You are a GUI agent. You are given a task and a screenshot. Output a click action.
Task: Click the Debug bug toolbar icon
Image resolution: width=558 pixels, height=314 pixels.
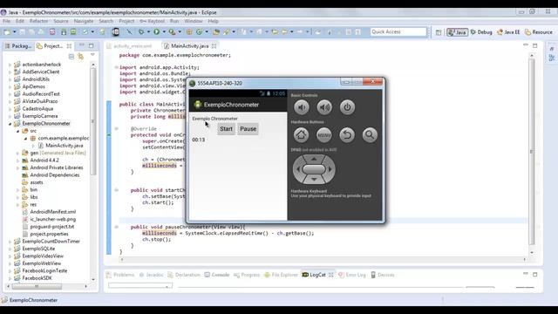[x=141, y=32]
